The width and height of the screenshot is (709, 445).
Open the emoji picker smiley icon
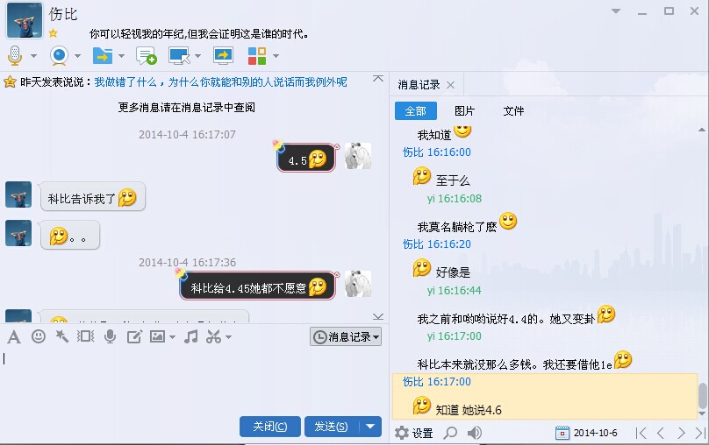39,336
